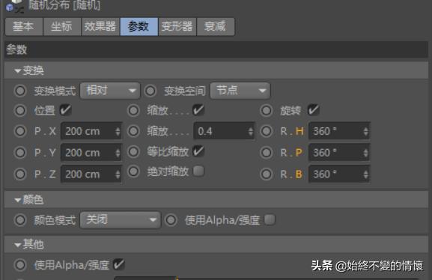Open the 坐标 tab
Image resolution: width=432 pixels, height=280 pixels.
62,27
